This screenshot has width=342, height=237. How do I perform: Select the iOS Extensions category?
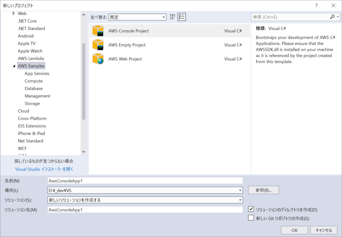pos(32,126)
